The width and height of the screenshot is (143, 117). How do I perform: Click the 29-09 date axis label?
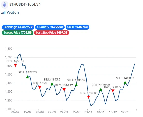64,112
